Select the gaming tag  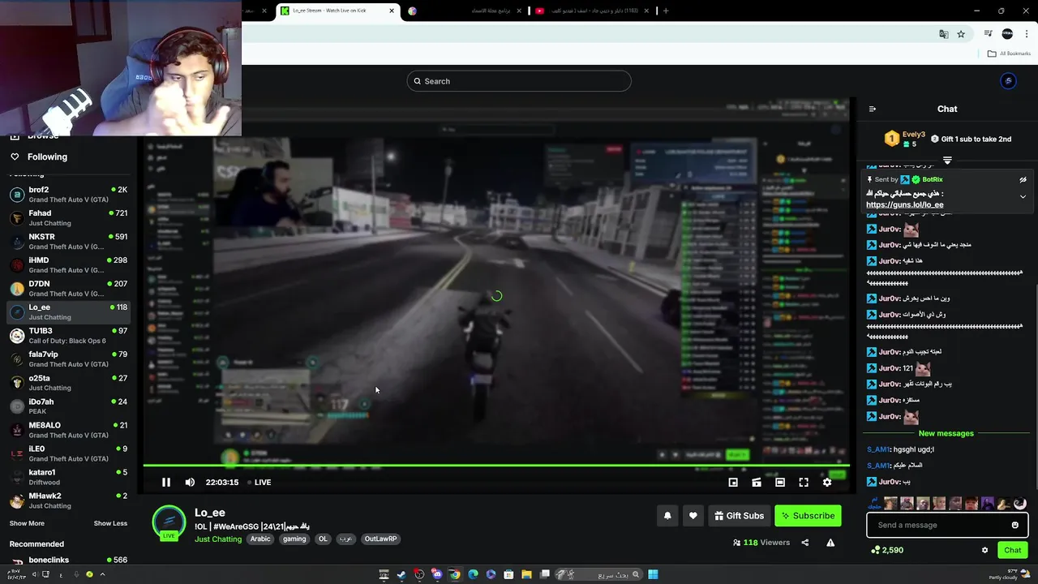point(294,539)
